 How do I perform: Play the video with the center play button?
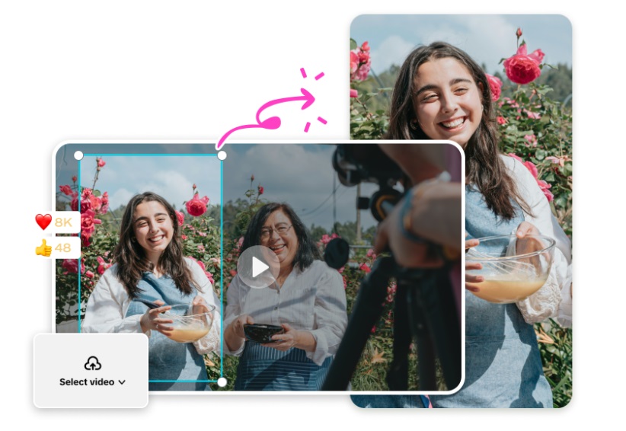click(258, 267)
